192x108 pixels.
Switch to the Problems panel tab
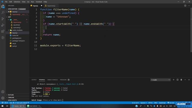[x=65, y=80]
